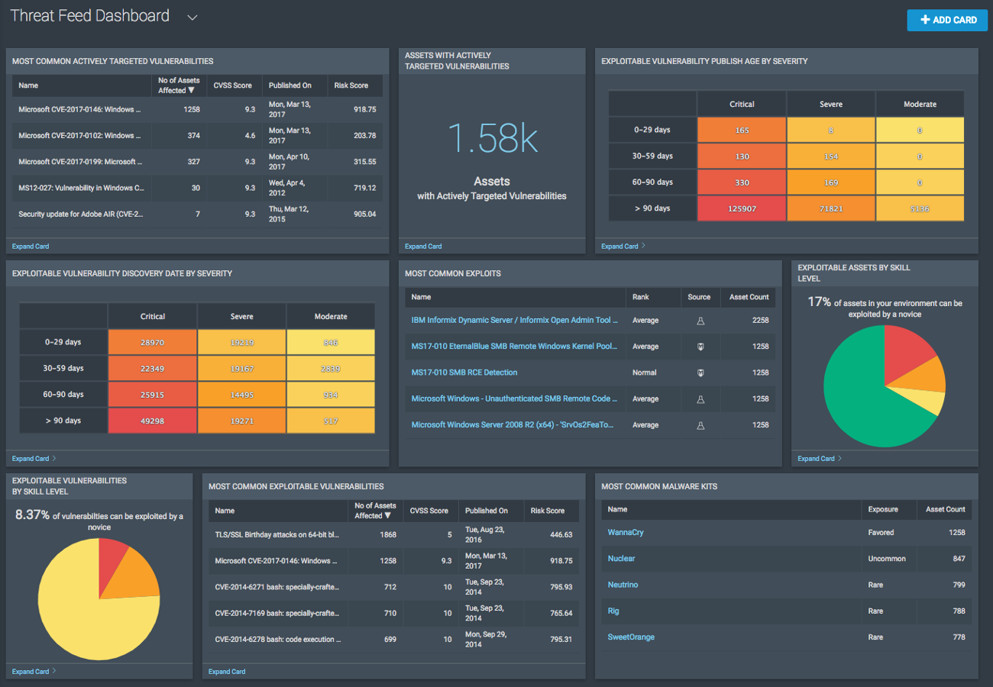Viewport: 993px width, 687px height.
Task: Click source icon for Unauthenticated SMB Remote Code row
Action: (700, 398)
